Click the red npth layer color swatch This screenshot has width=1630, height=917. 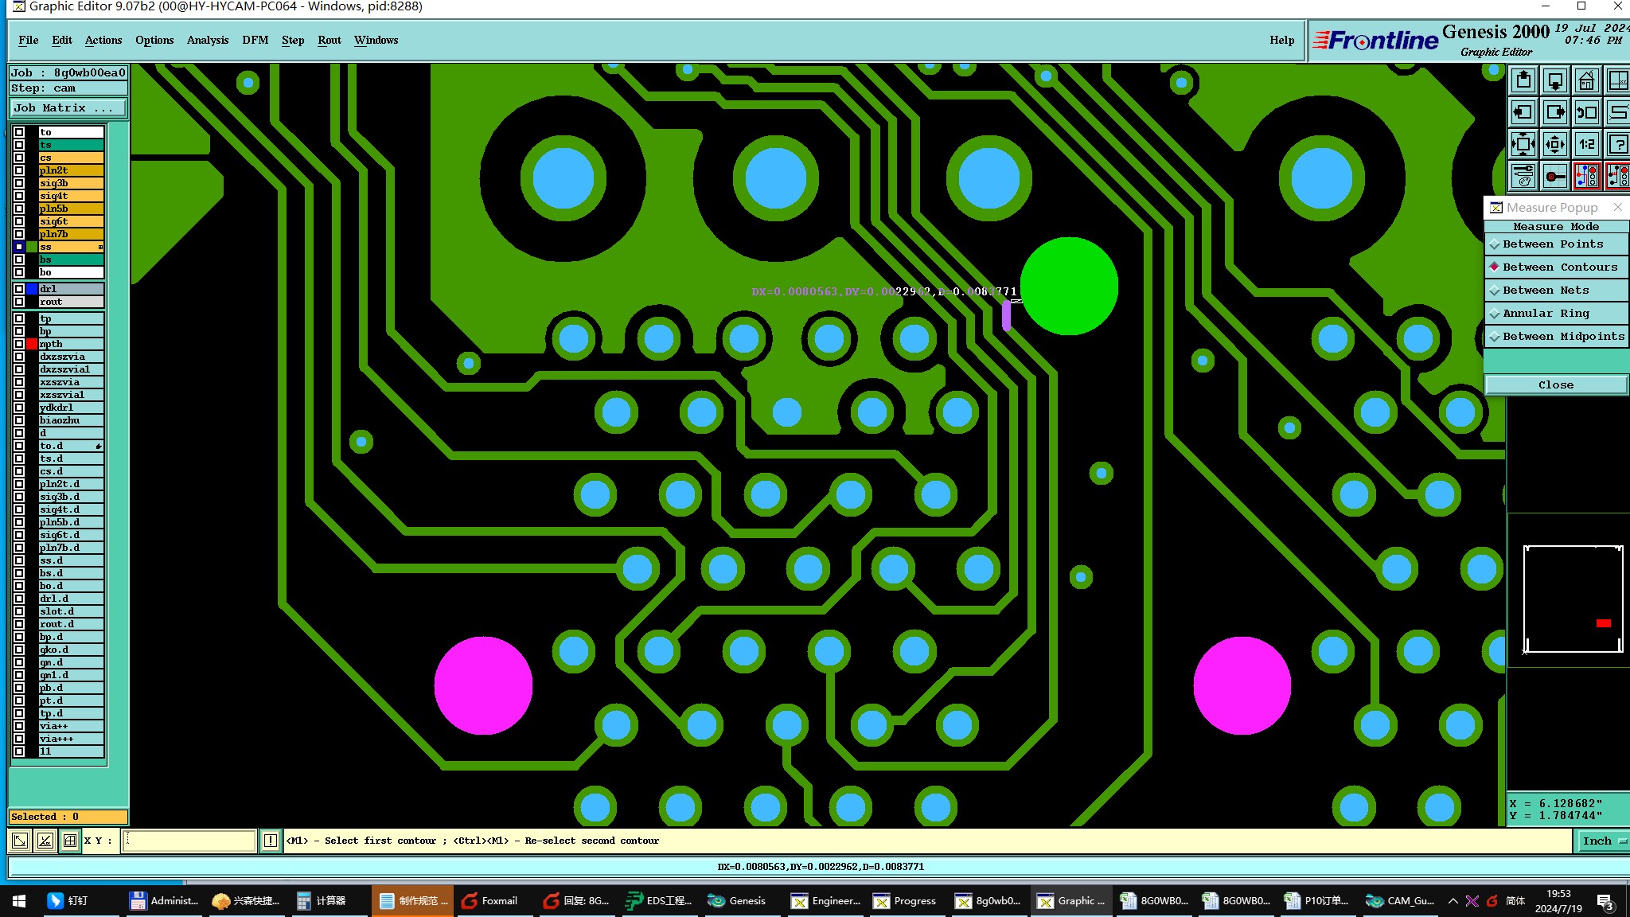(32, 344)
